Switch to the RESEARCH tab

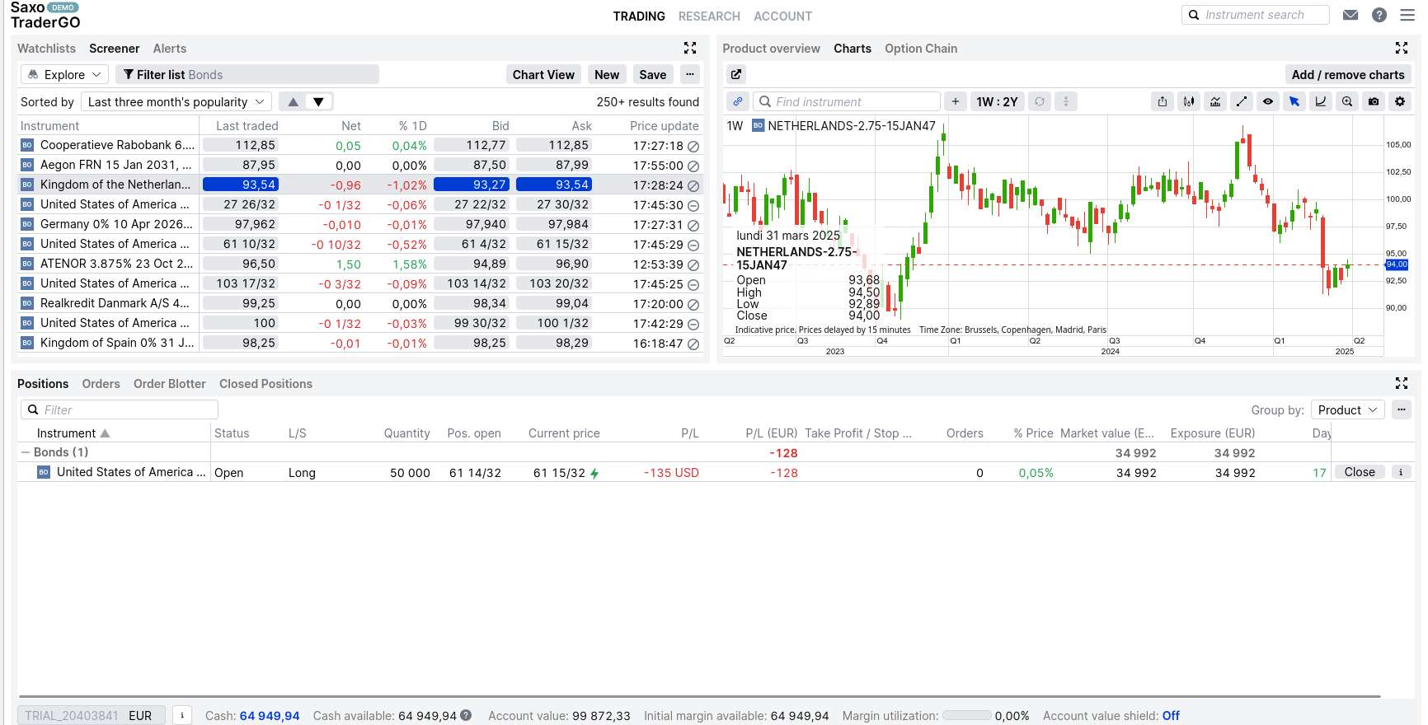point(709,16)
